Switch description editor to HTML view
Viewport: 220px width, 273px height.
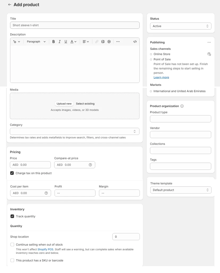click(135, 42)
